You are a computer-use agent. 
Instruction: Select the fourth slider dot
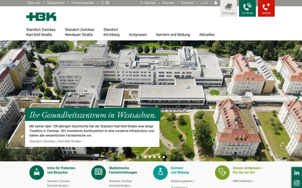pyautogui.click(x=155, y=157)
